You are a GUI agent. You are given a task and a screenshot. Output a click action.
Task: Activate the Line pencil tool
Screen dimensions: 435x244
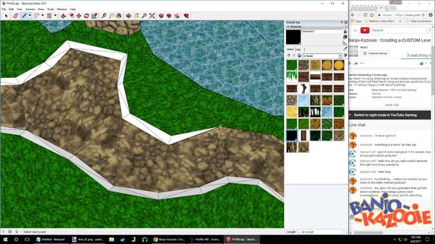[24, 16]
